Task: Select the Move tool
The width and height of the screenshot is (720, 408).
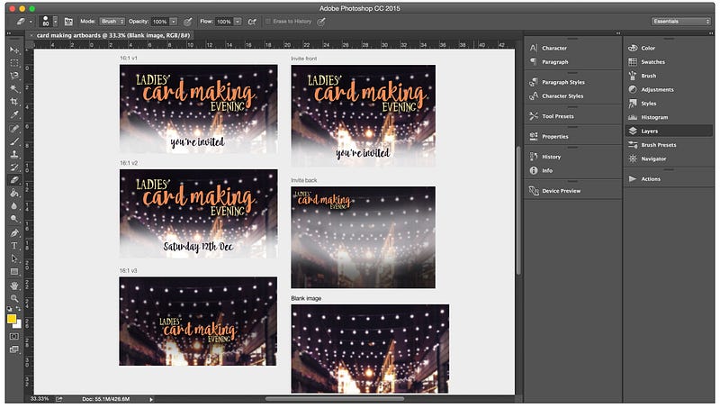Action: pyautogui.click(x=14, y=50)
